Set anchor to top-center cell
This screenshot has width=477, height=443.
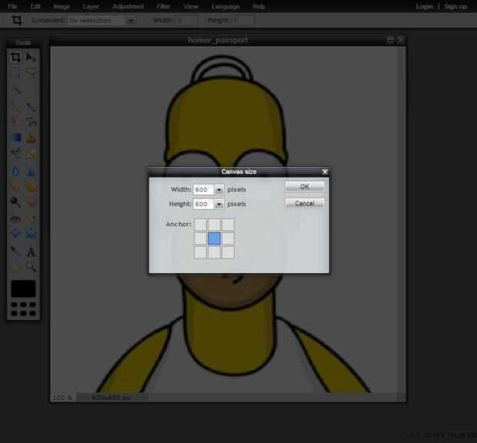214,225
